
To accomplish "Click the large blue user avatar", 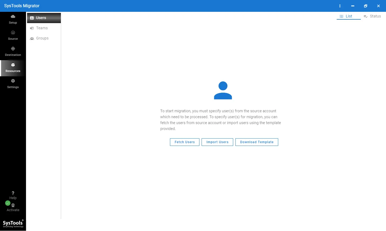I will pyautogui.click(x=223, y=91).
